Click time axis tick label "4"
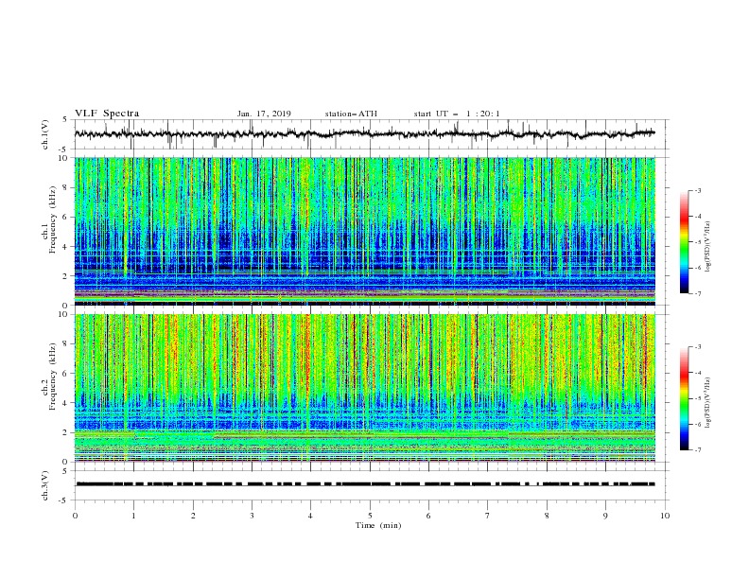The image size is (749, 579). [x=310, y=516]
